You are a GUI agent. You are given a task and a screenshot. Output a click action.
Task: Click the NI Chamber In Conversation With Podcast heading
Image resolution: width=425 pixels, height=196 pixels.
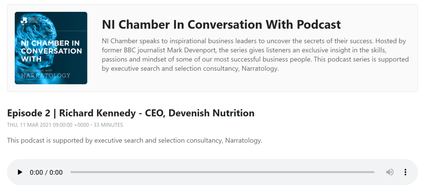click(x=221, y=24)
